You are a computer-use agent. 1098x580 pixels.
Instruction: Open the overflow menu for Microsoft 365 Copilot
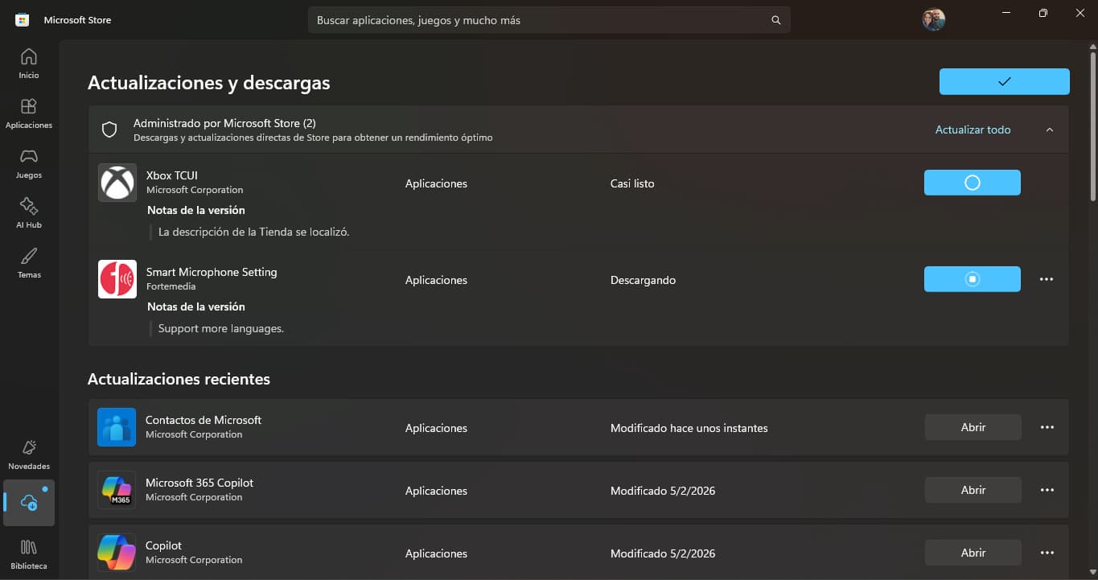point(1047,490)
